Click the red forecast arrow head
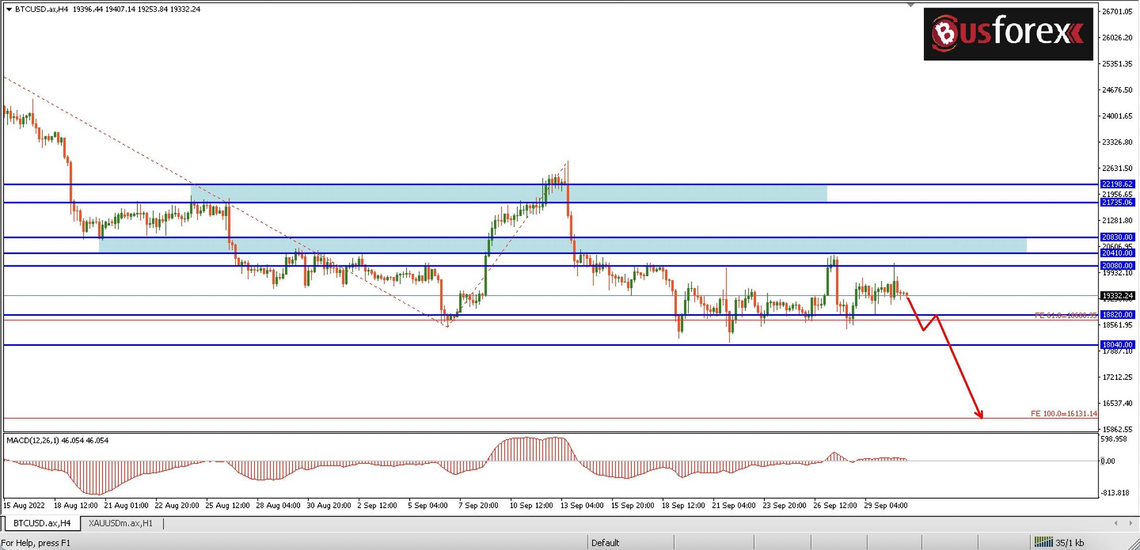 tap(980, 415)
